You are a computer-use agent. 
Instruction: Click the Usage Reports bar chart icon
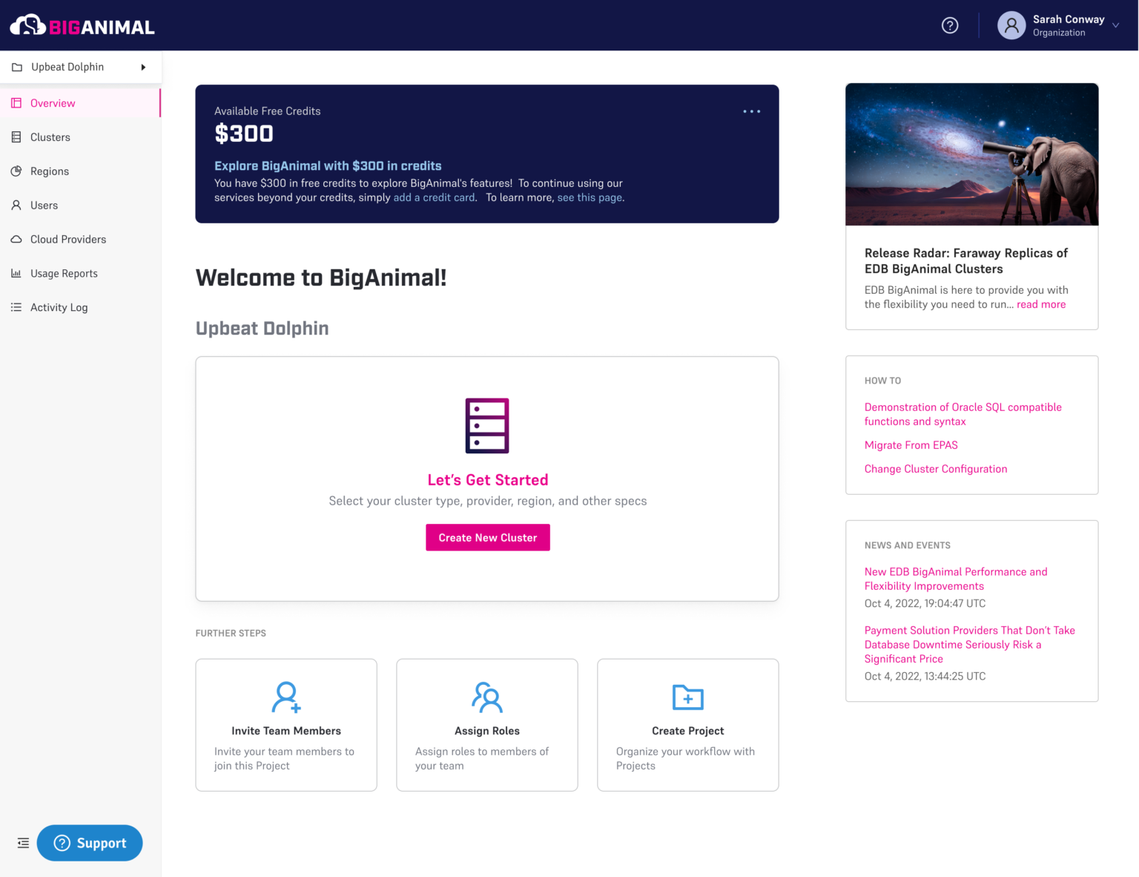click(x=16, y=273)
